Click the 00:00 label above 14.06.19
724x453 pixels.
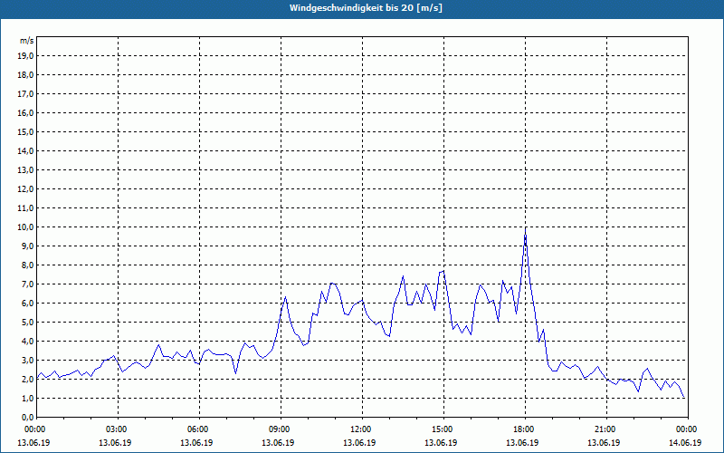(x=688, y=429)
